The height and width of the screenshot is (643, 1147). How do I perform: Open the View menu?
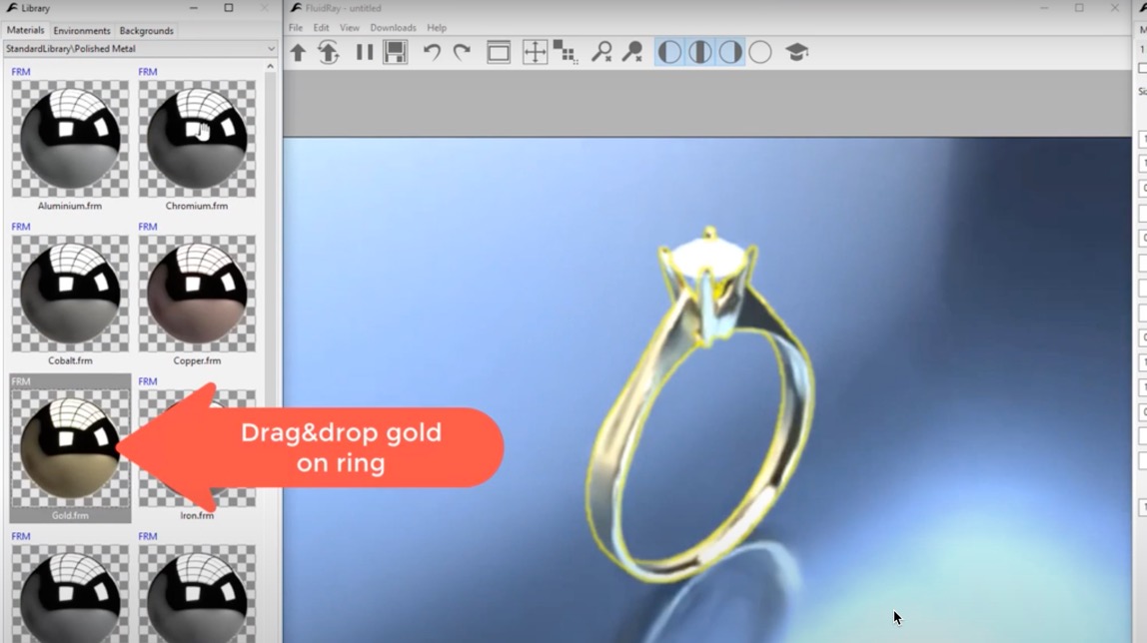click(350, 28)
